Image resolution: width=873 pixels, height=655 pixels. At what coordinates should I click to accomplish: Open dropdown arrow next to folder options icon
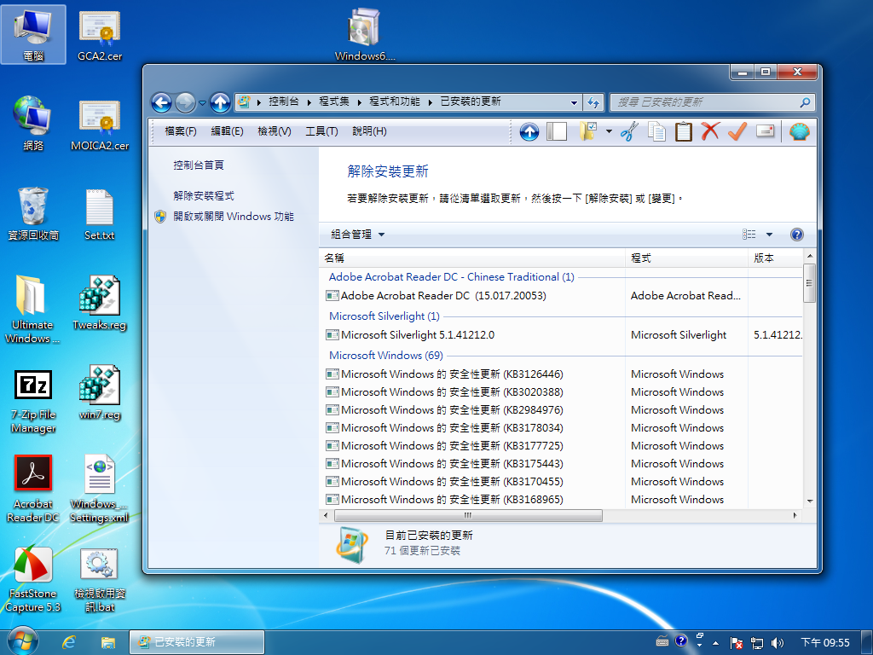609,132
